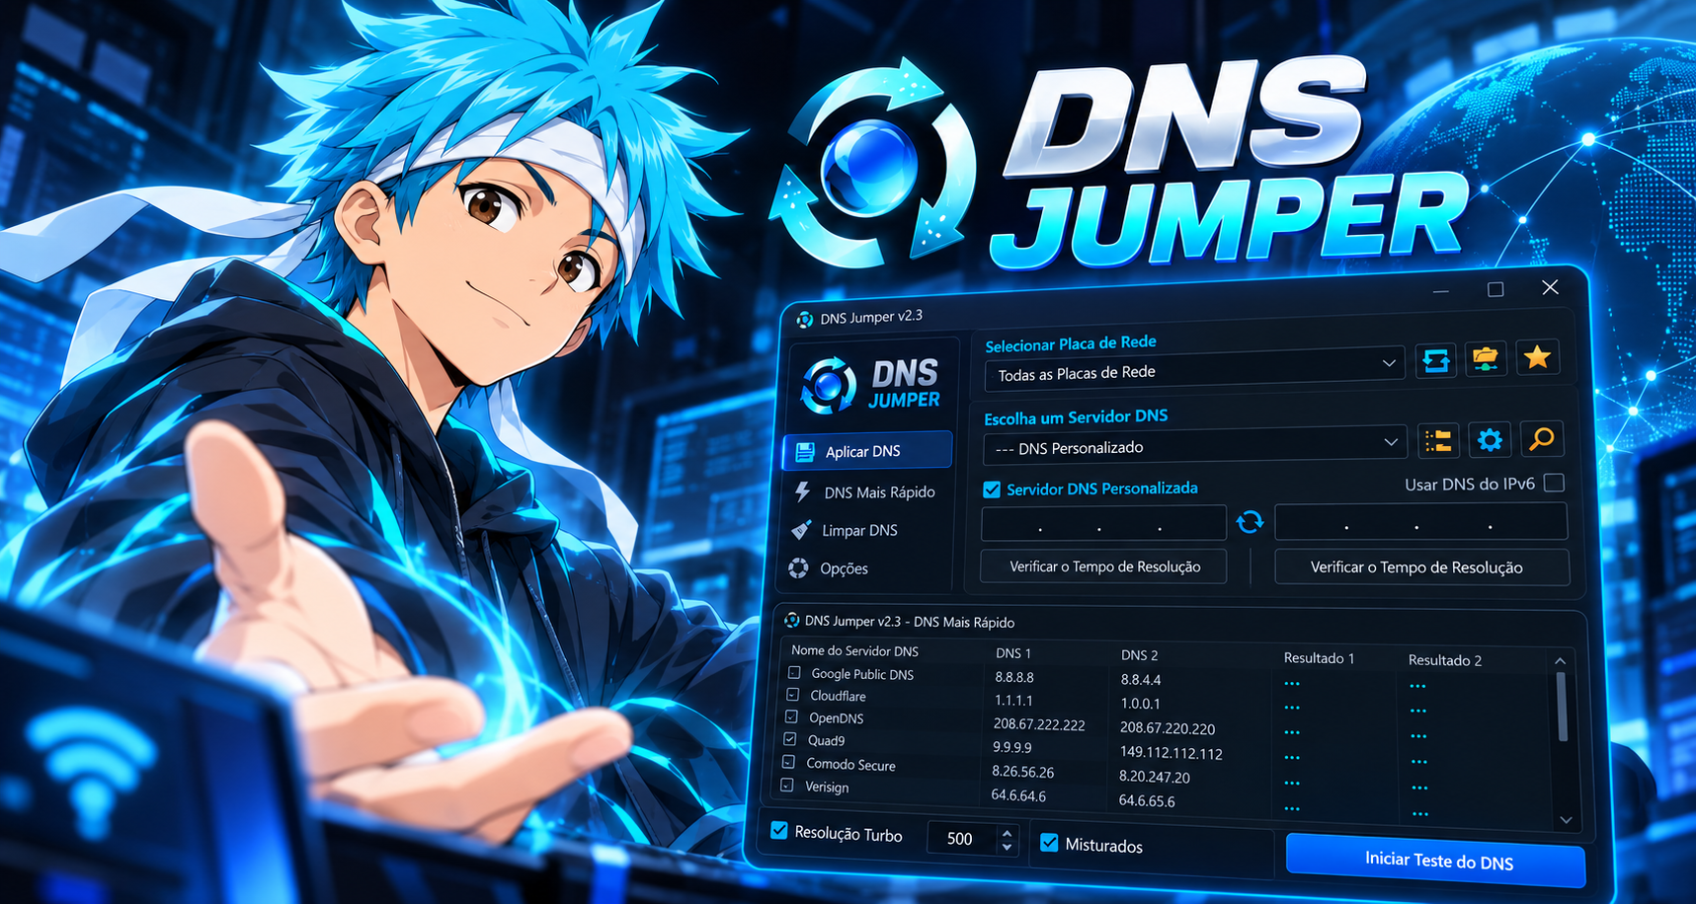Image resolution: width=1696 pixels, height=904 pixels.
Task: Increase the turbo value with up arrow
Action: click(x=1007, y=832)
